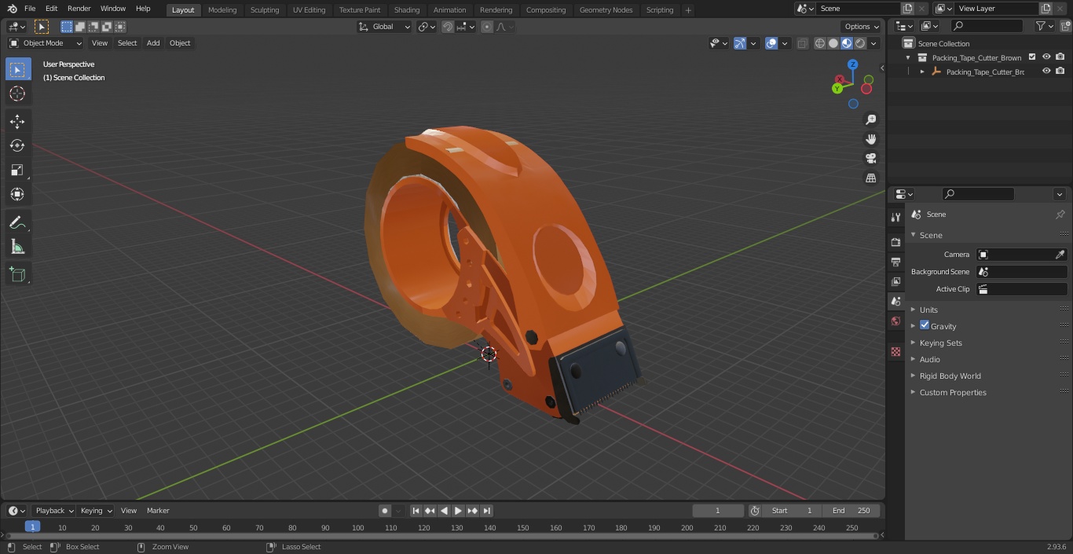
Task: Switch to the Modeling workspace tab
Action: [x=222, y=9]
